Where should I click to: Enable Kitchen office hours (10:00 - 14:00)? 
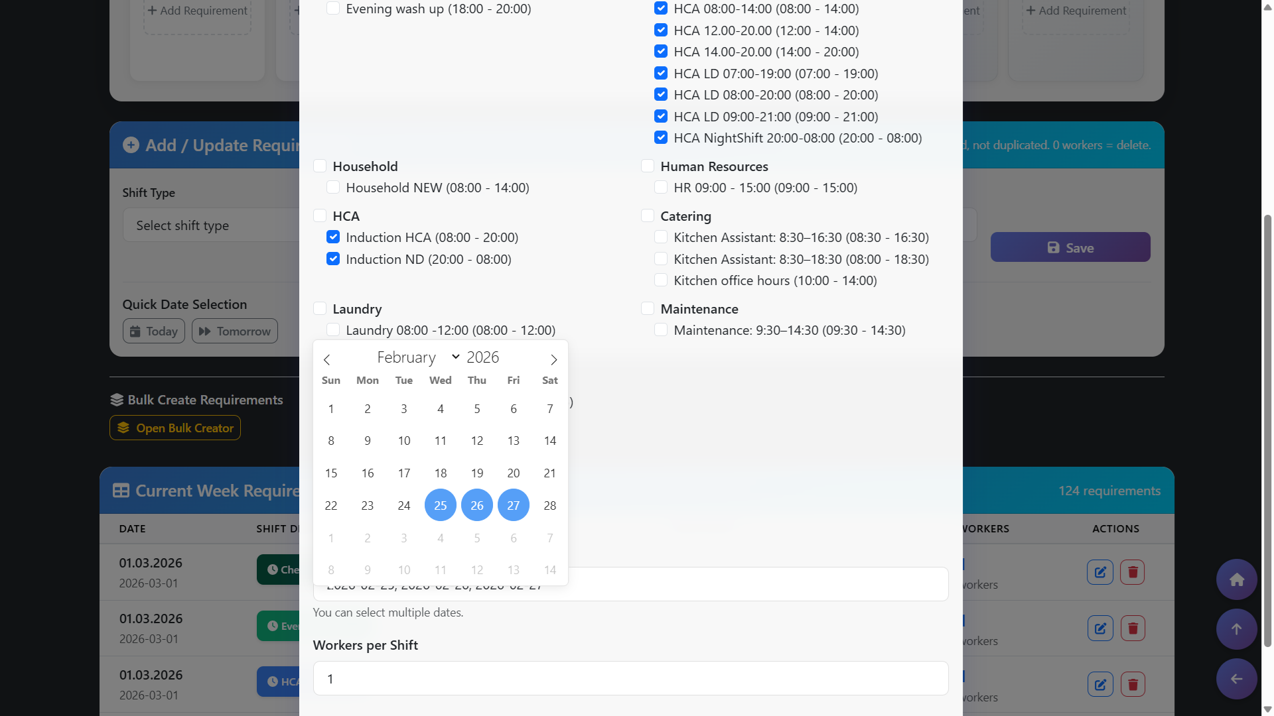coord(661,280)
